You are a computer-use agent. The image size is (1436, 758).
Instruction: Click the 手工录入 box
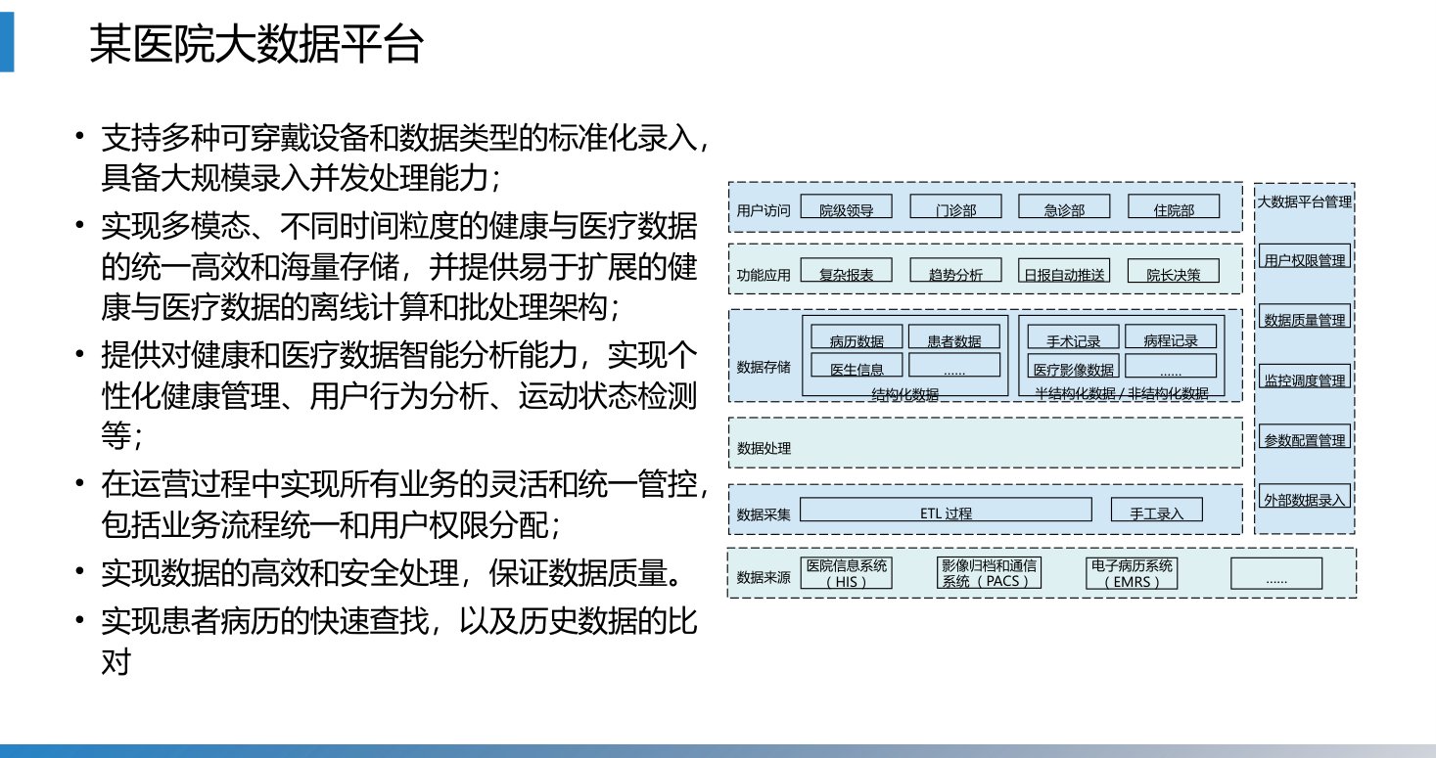click(x=1157, y=510)
